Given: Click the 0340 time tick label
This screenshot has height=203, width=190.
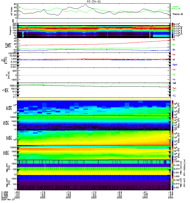Looking at the screenshot, I should point(145,198).
